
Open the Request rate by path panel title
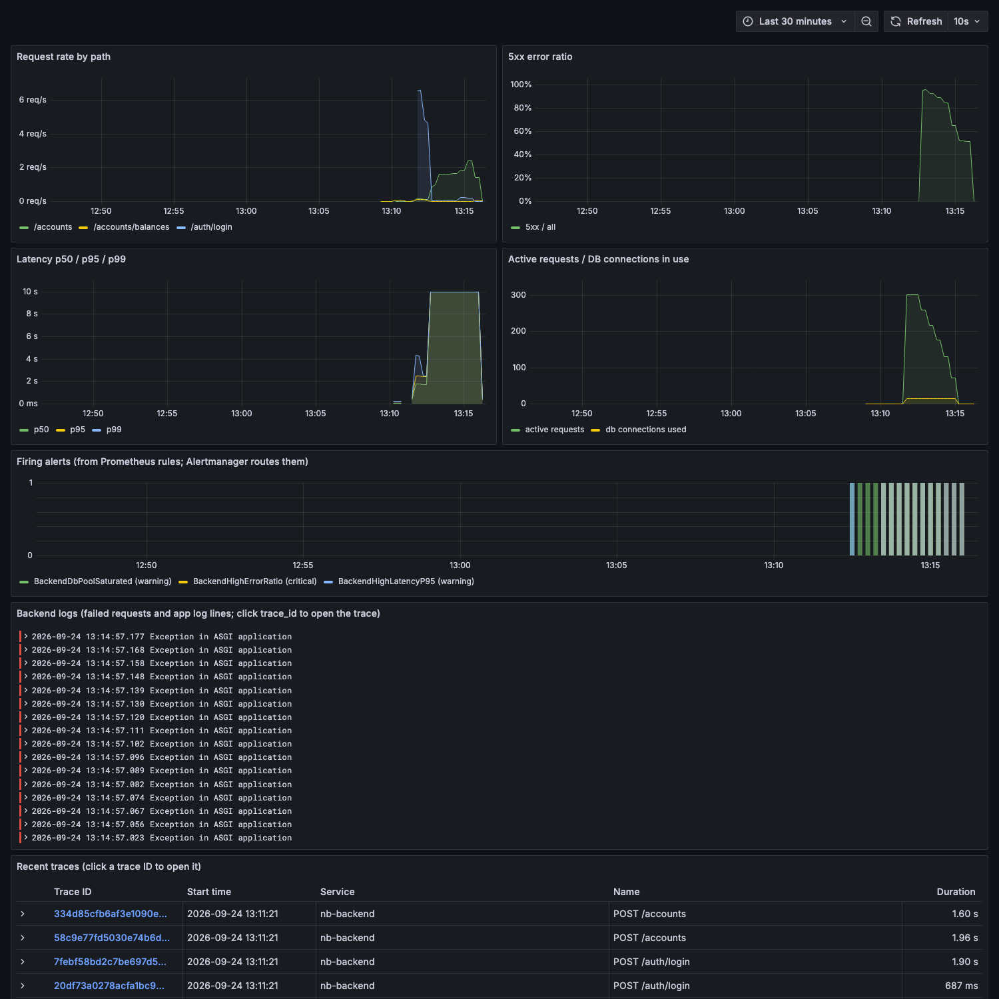64,57
